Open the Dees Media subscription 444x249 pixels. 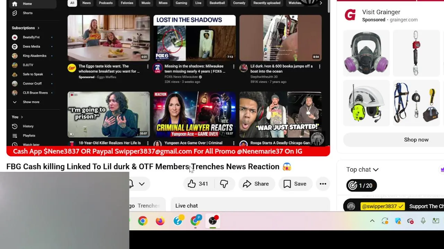click(x=32, y=46)
